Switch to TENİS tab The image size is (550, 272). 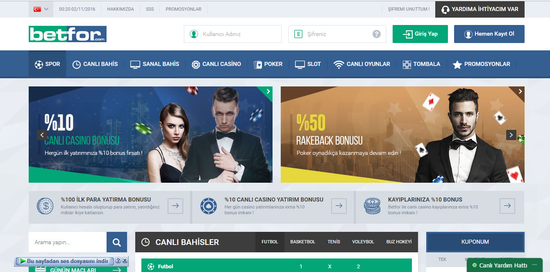(x=334, y=242)
